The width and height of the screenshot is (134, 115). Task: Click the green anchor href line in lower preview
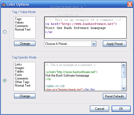coord(71,72)
